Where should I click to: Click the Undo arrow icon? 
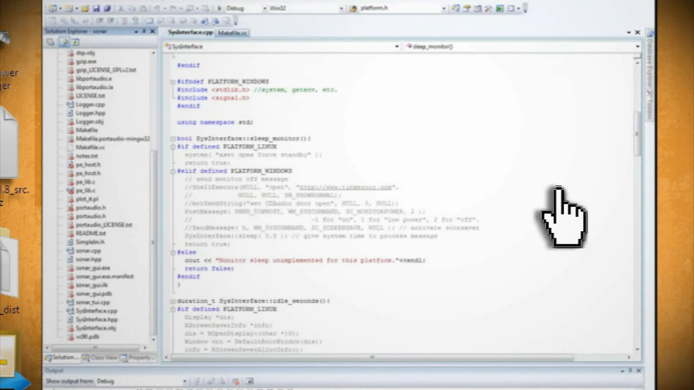click(157, 8)
